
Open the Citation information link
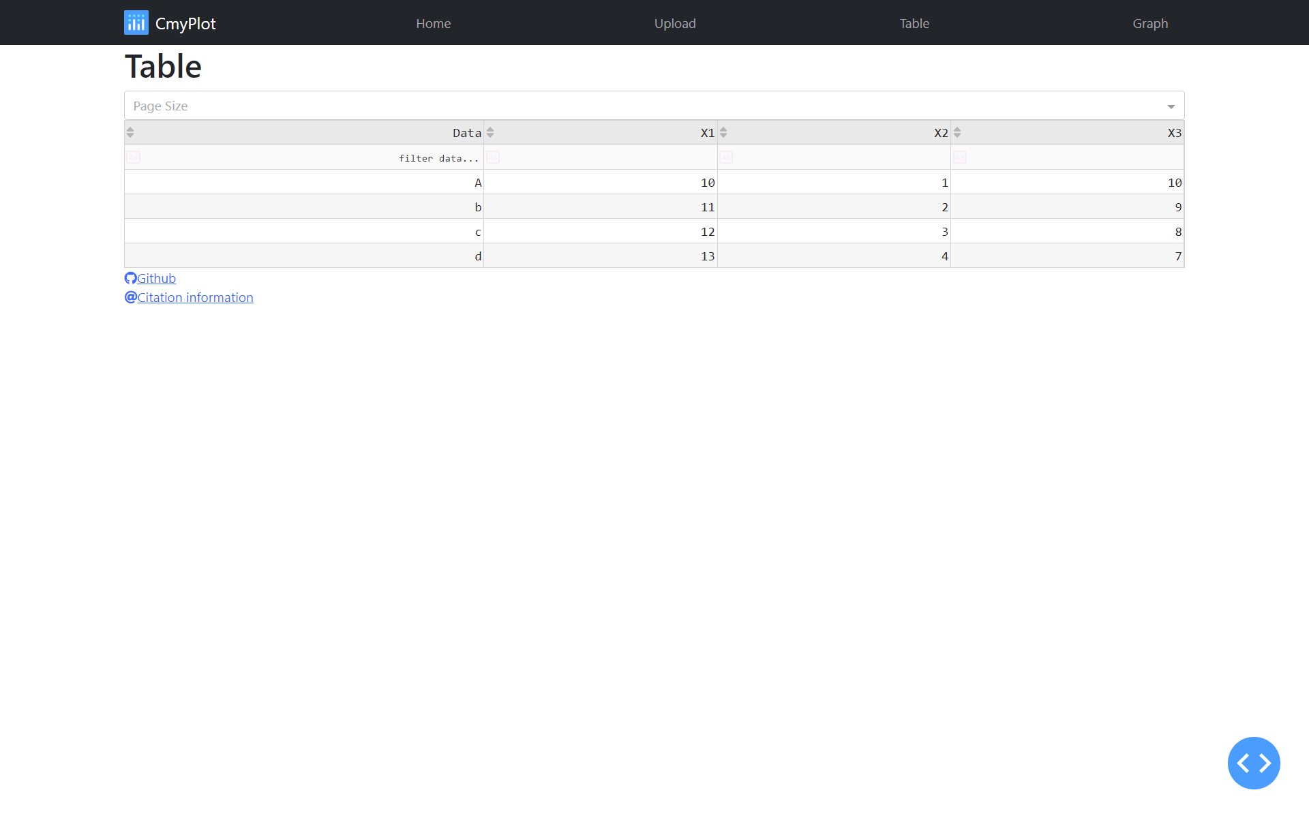point(195,297)
